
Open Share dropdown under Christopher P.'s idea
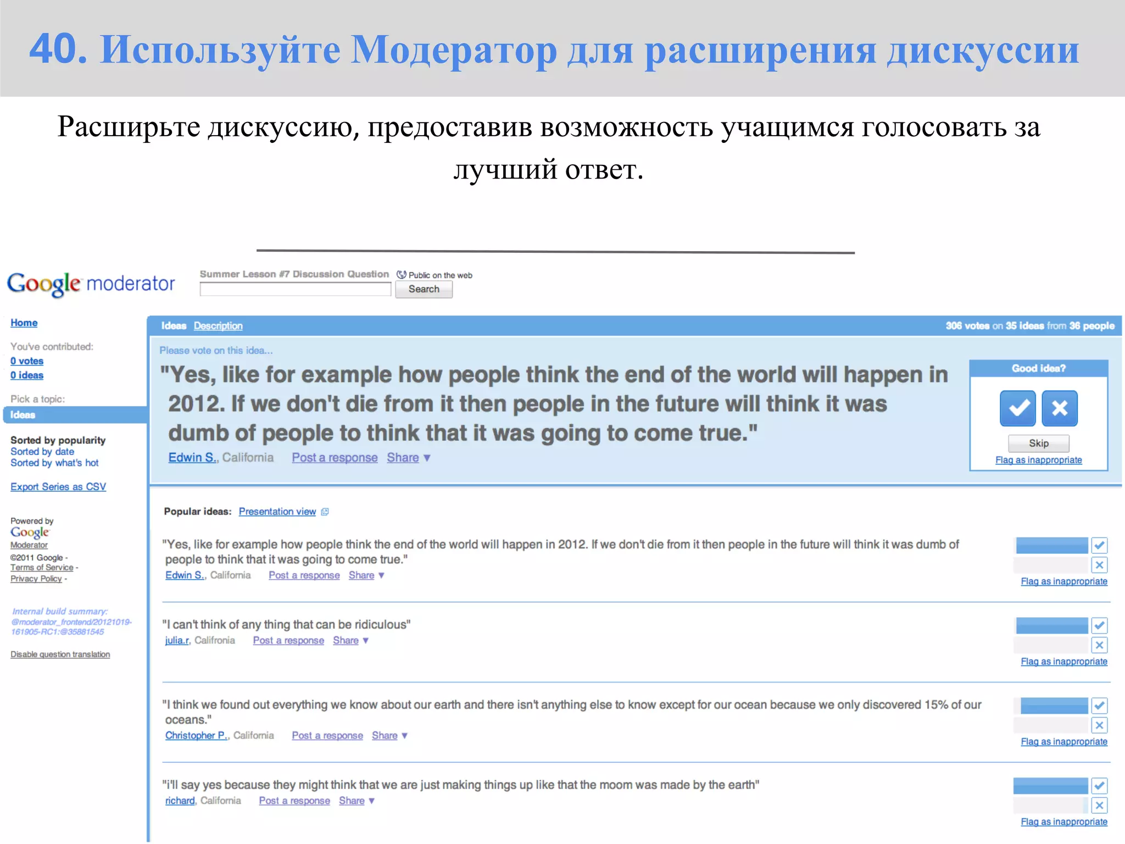[389, 736]
